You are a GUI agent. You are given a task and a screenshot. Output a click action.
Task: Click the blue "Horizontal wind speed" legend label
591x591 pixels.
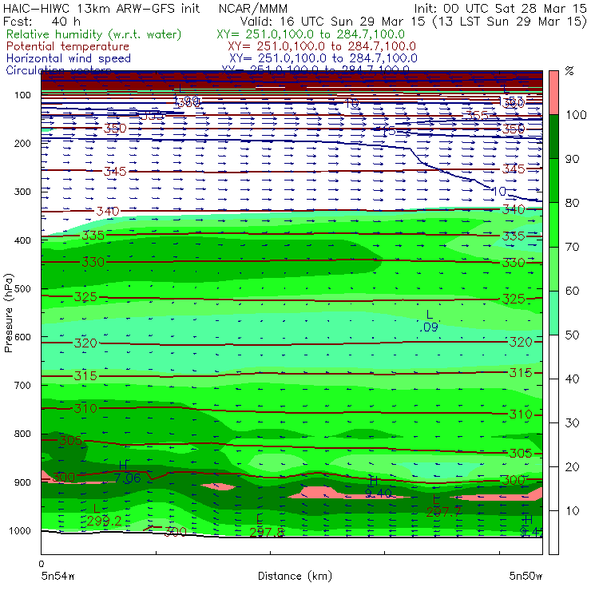tap(69, 58)
